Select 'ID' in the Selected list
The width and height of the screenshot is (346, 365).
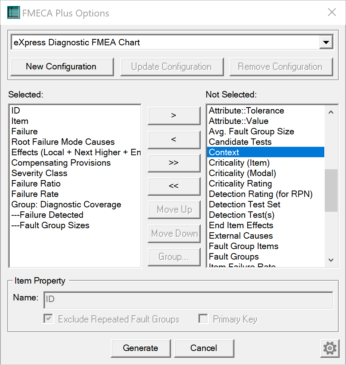pos(75,111)
